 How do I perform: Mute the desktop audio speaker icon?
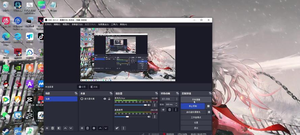click(x=149, y=117)
